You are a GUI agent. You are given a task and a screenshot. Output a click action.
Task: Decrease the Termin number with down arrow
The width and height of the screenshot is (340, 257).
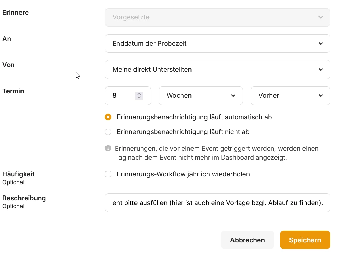click(x=139, y=98)
